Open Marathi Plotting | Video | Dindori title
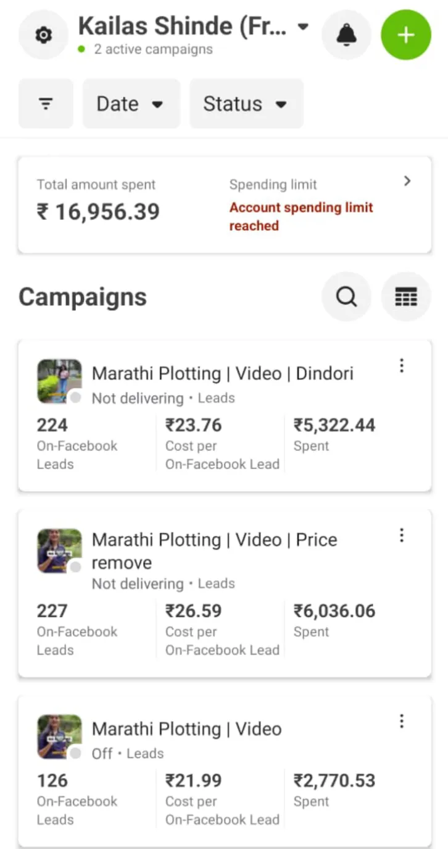 [x=222, y=374]
